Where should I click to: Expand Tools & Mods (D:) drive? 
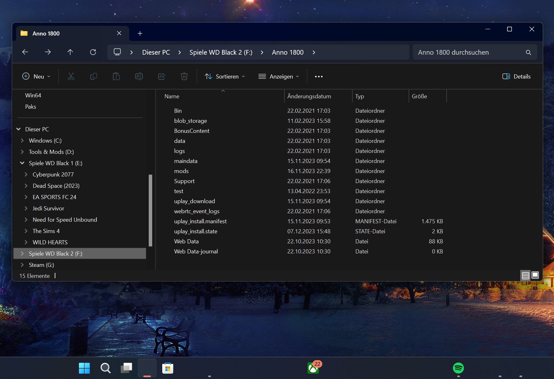pos(22,152)
